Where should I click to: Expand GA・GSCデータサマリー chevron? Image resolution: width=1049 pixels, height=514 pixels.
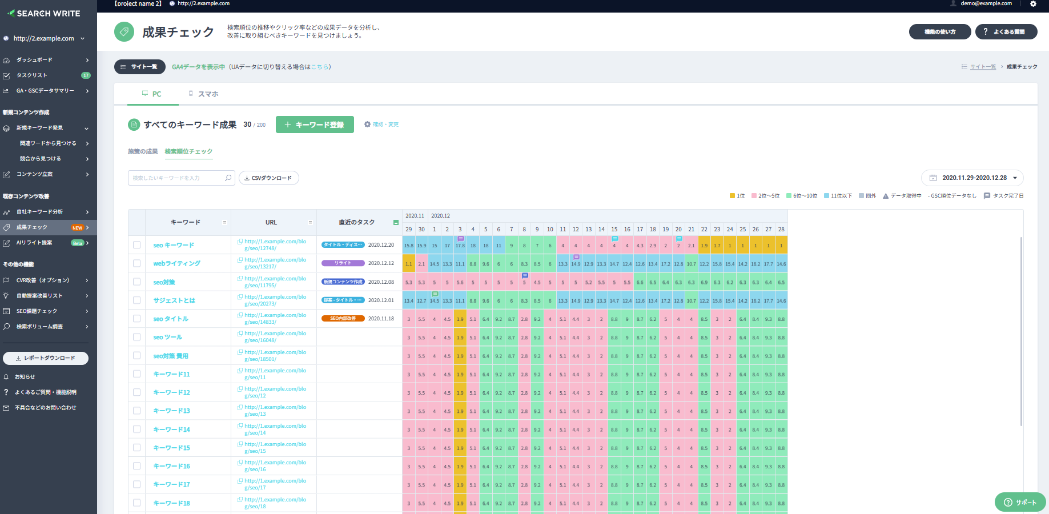(x=87, y=91)
